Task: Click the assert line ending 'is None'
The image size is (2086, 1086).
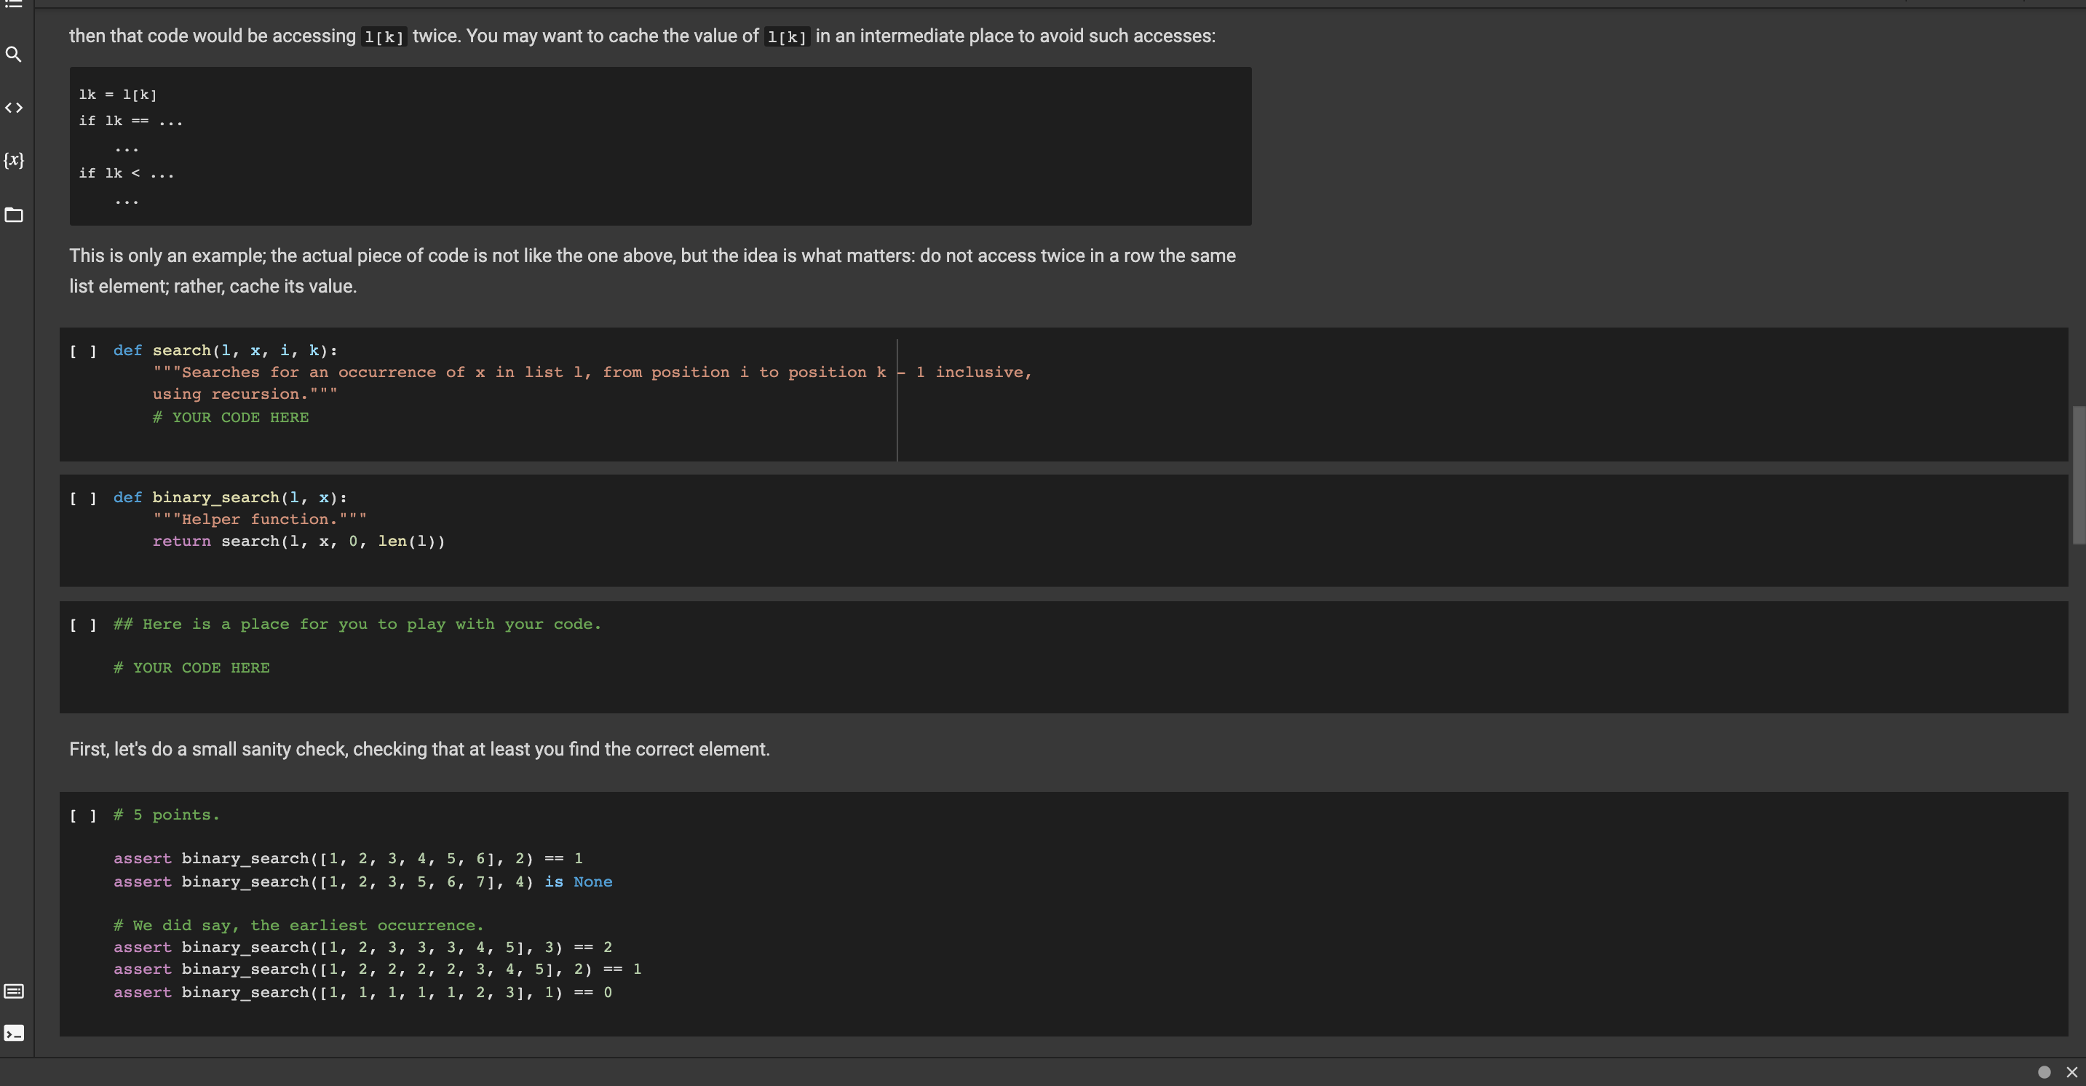Action: pos(362,881)
